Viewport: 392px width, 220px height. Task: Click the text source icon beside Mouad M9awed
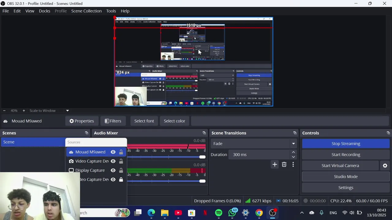(71, 152)
